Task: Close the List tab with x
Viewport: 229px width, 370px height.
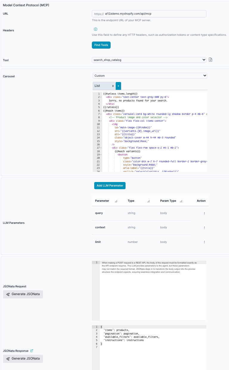Action: pyautogui.click(x=113, y=86)
